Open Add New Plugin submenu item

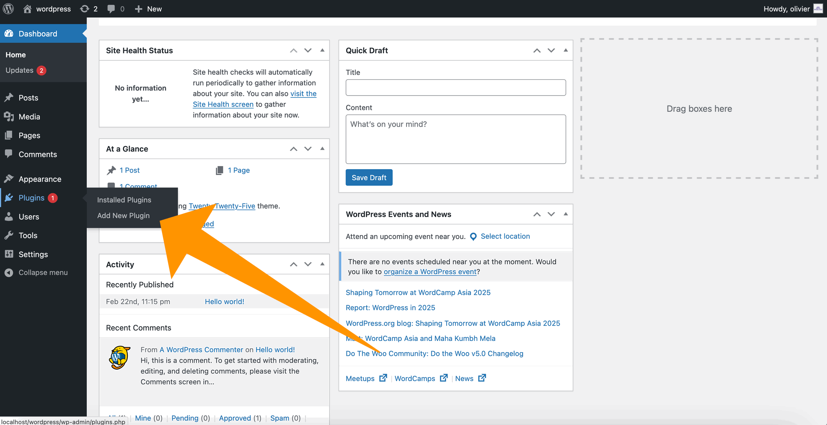123,216
